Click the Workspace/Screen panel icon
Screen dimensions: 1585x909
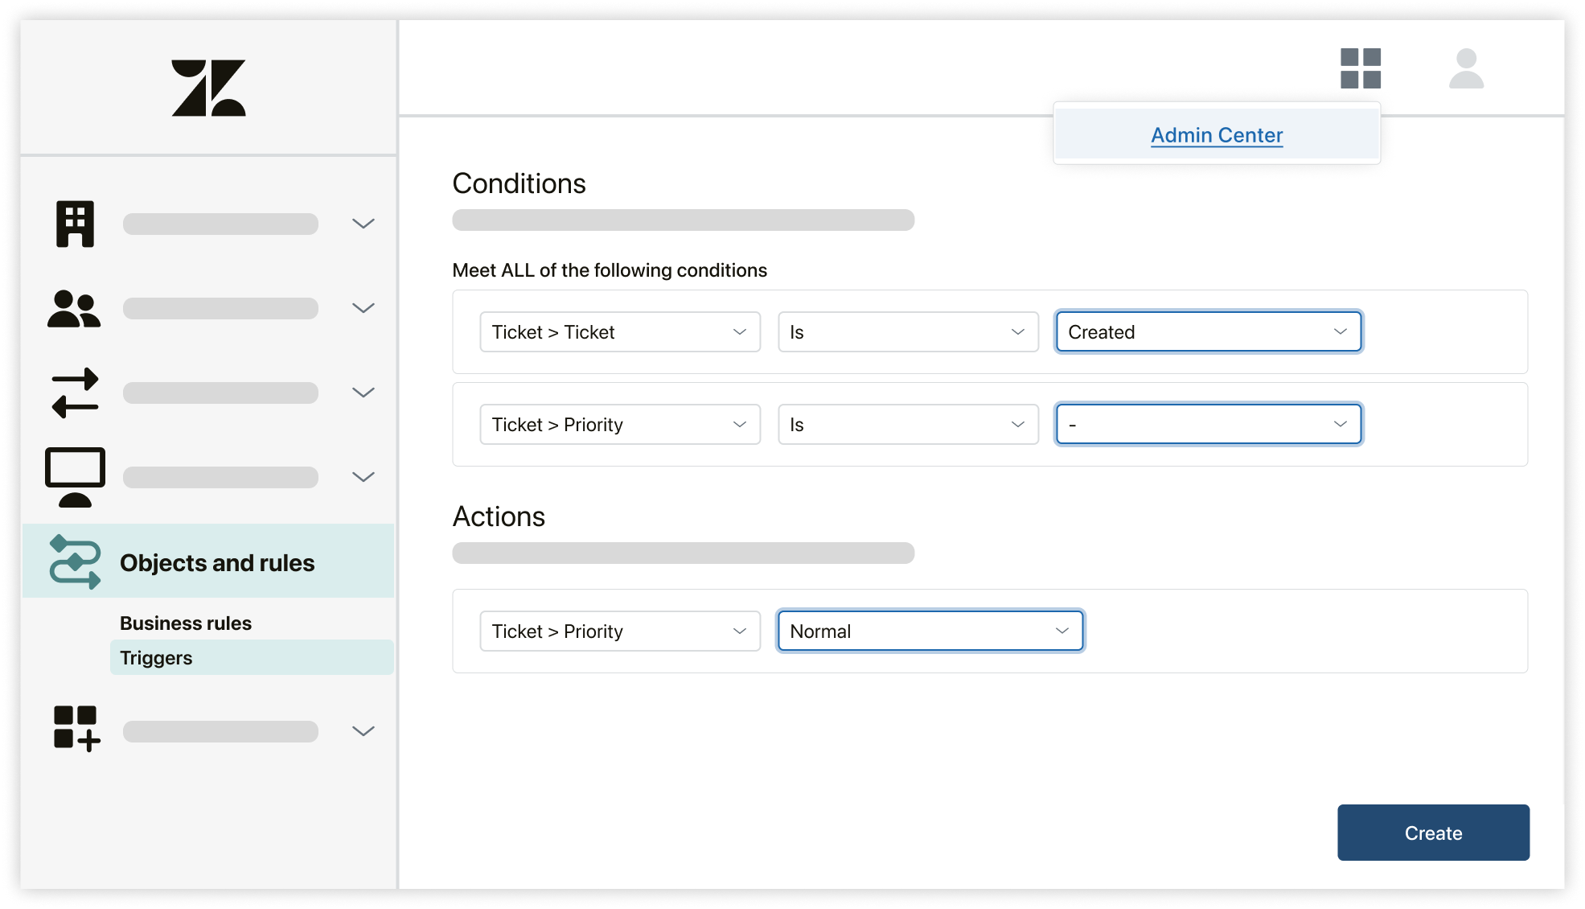click(x=74, y=475)
